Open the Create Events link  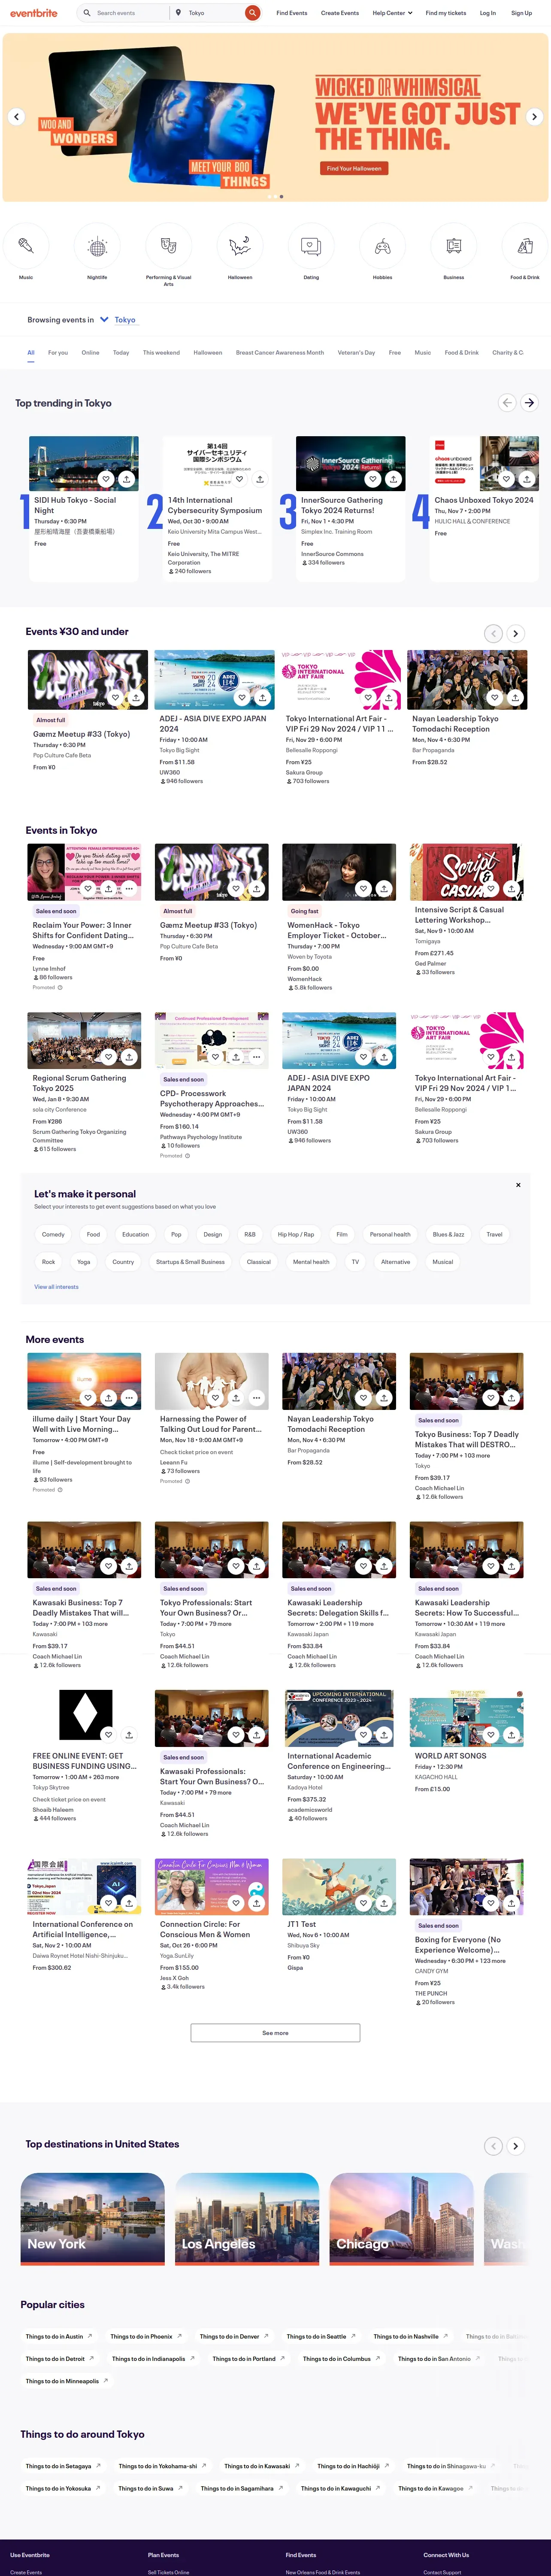coord(340,13)
